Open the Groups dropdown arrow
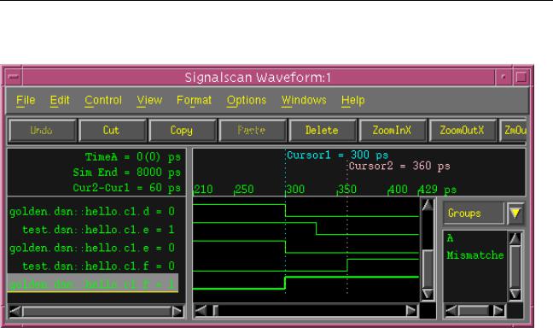This screenshot has width=553, height=328. [x=515, y=213]
